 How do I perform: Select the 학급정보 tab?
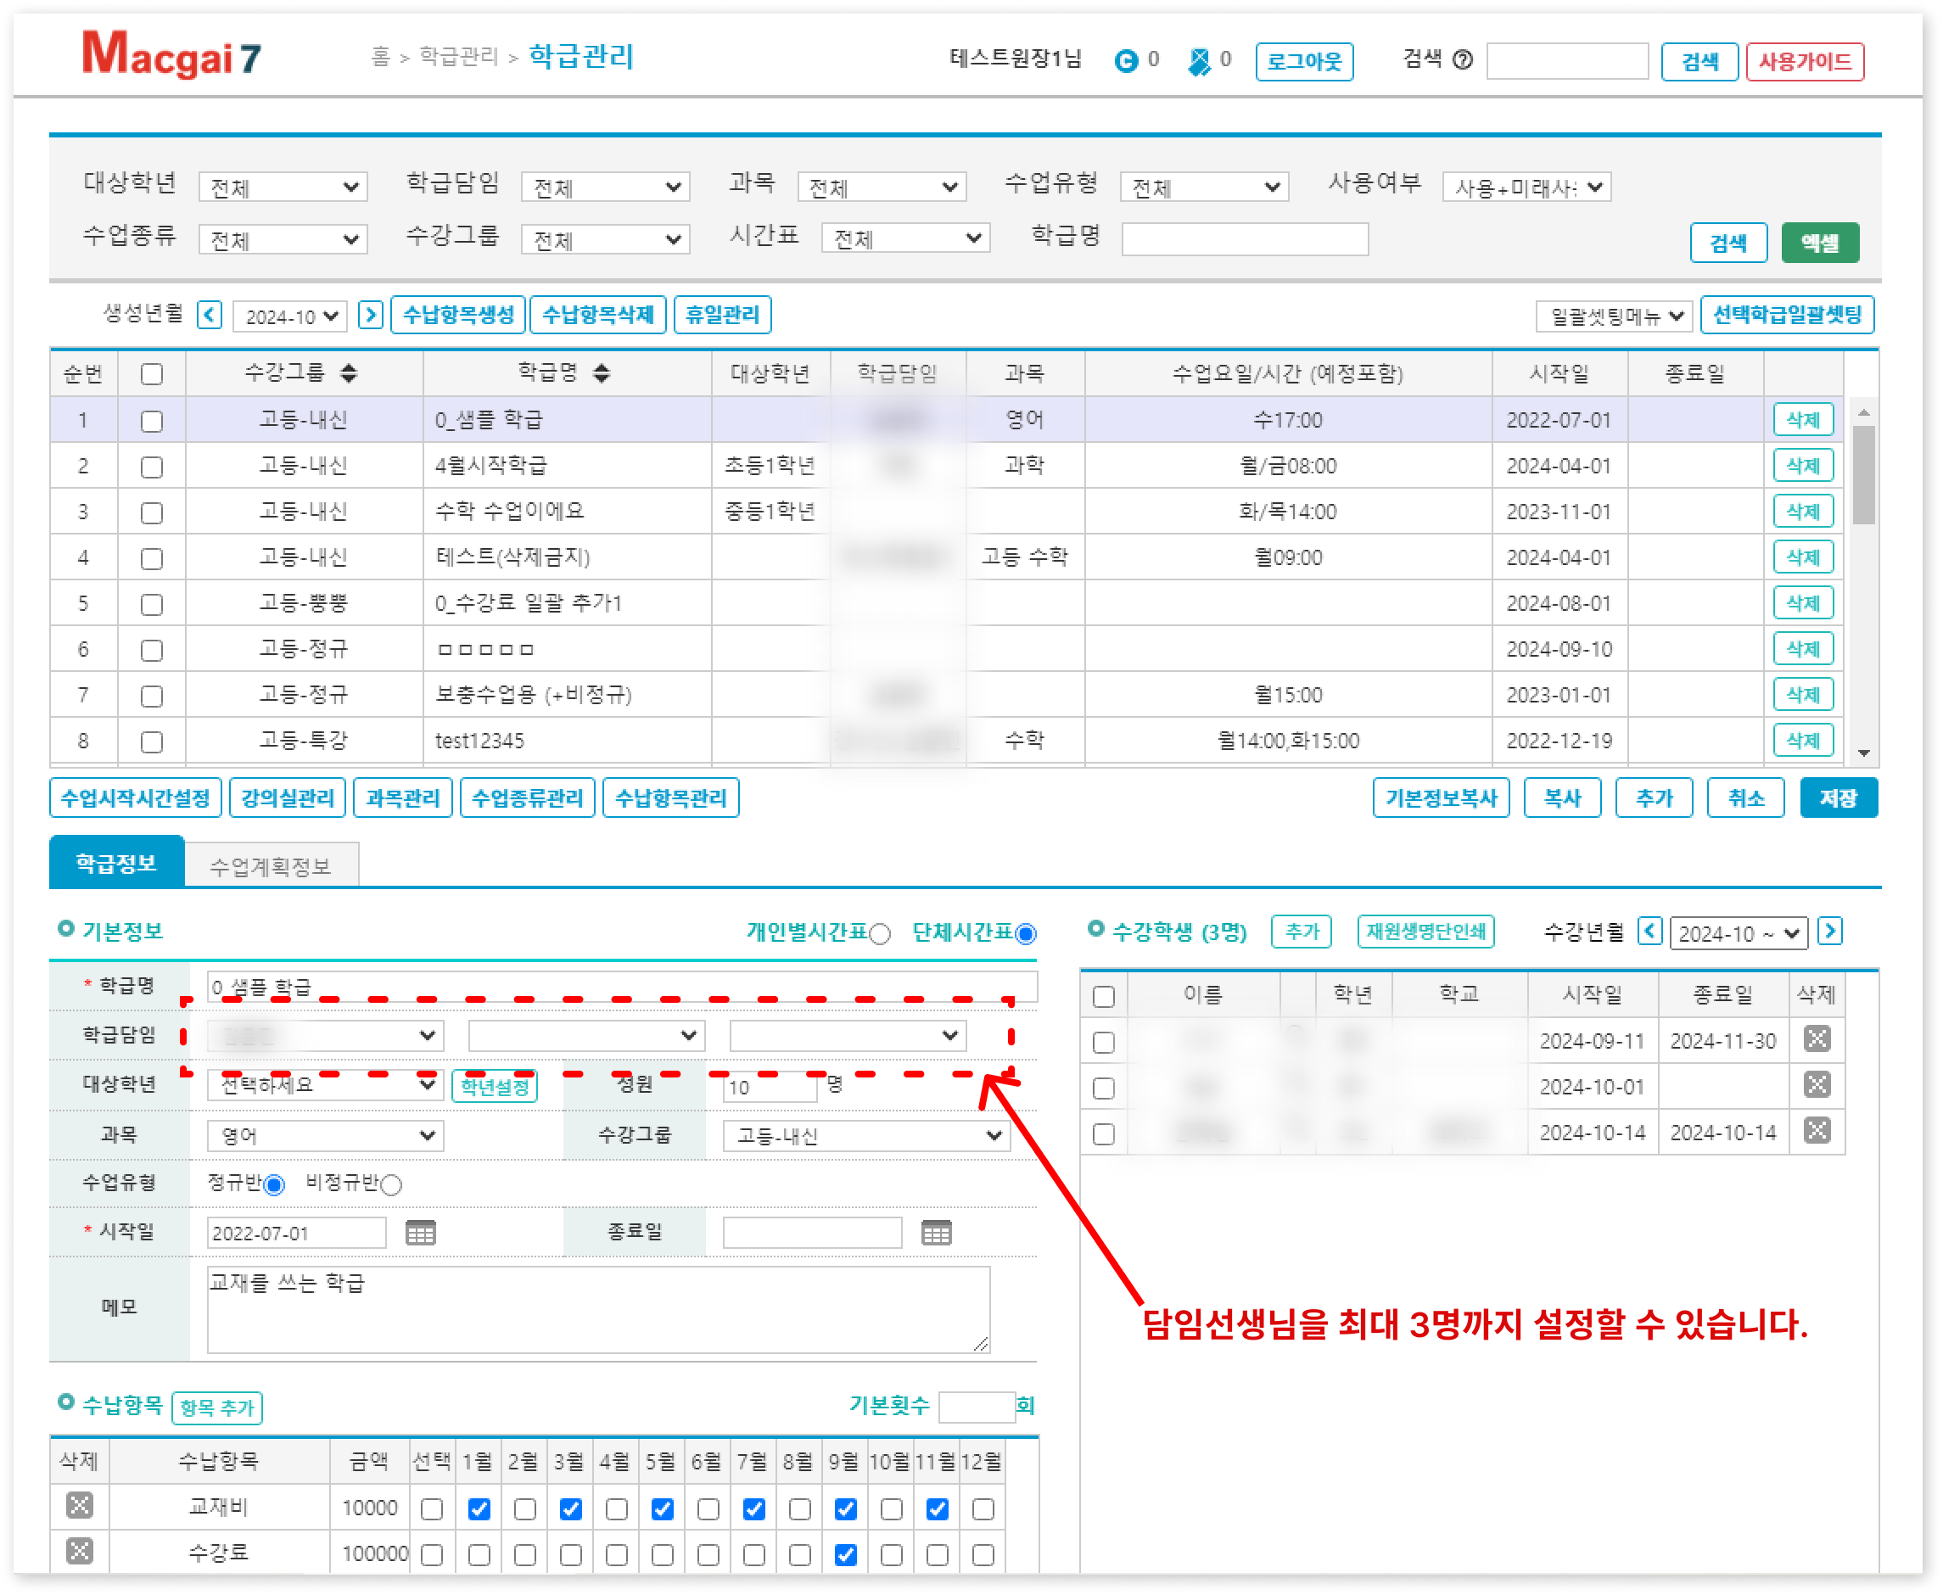click(117, 863)
